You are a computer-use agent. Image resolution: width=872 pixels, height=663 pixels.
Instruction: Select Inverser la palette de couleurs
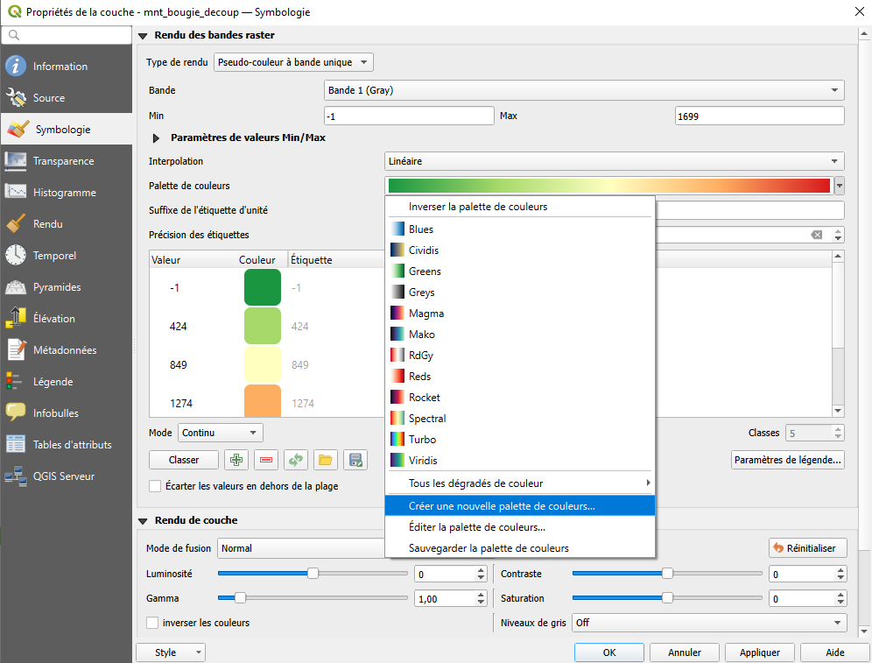(x=477, y=207)
